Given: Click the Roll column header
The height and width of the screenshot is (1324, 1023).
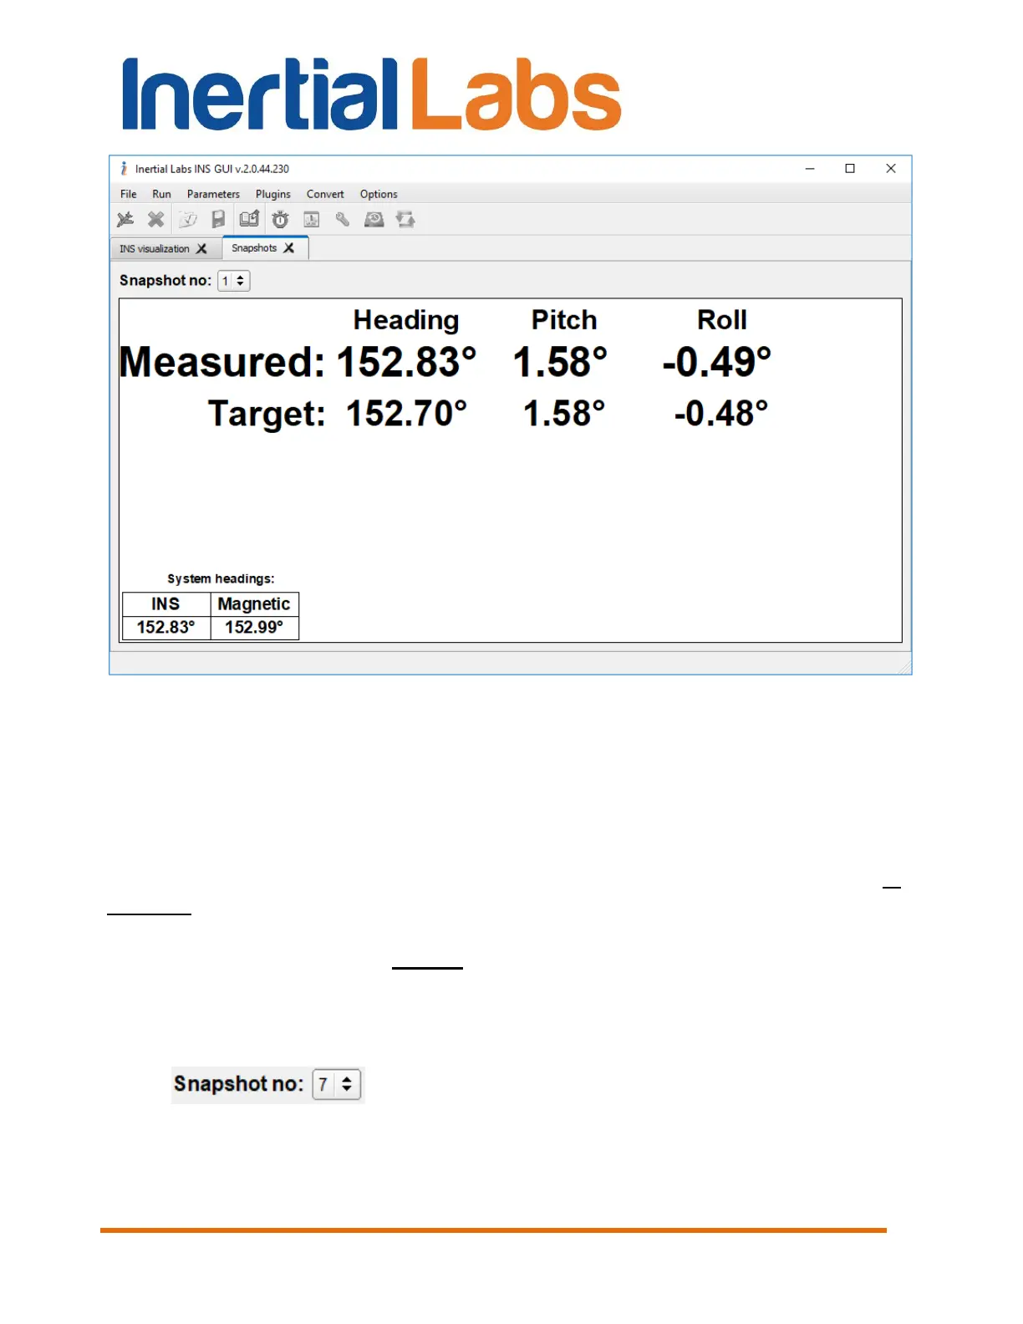Looking at the screenshot, I should [x=722, y=320].
